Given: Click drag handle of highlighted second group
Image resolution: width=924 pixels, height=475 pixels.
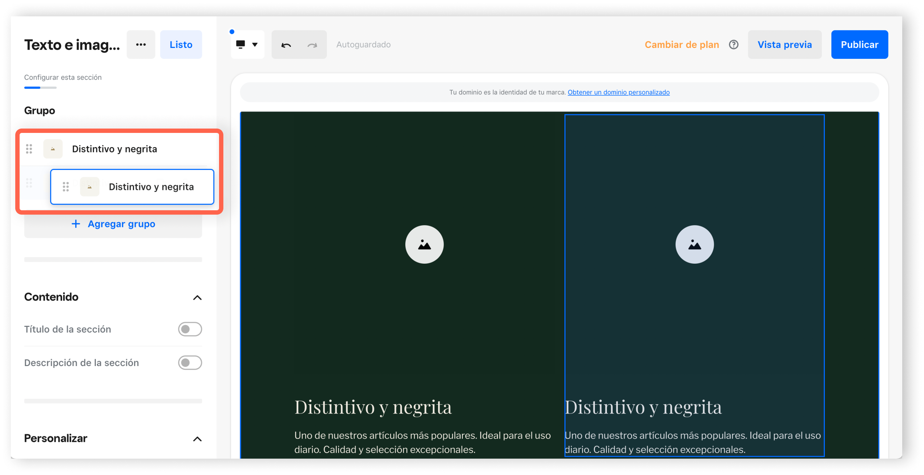Looking at the screenshot, I should [x=66, y=187].
